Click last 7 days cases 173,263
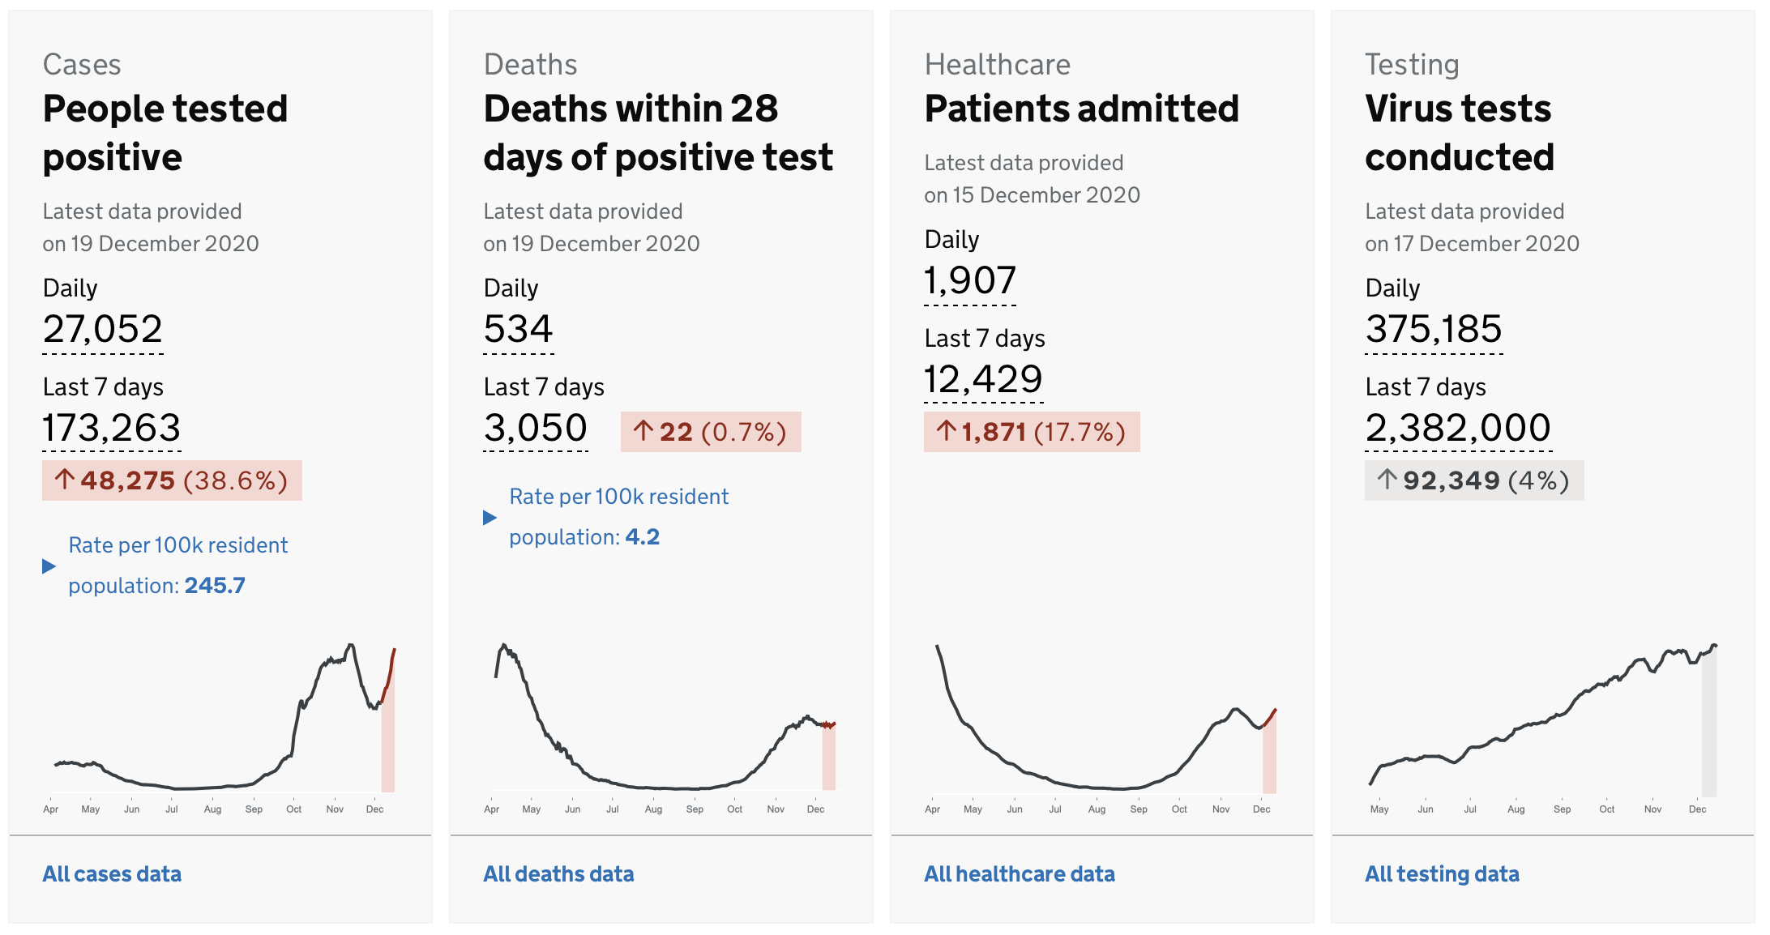Screen dimensions: 1770x935 (x=112, y=429)
